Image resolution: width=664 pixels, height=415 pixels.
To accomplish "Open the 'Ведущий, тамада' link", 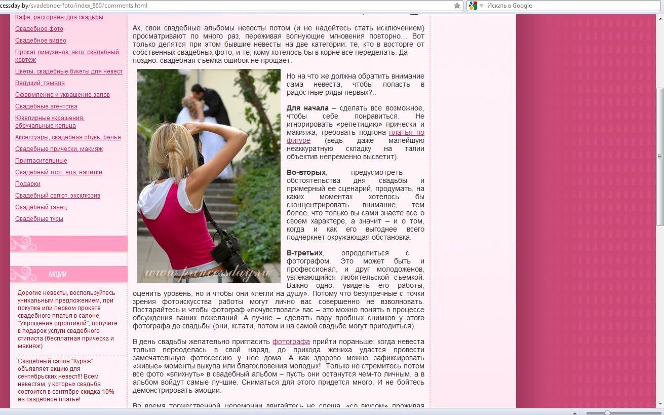I will [x=40, y=83].
